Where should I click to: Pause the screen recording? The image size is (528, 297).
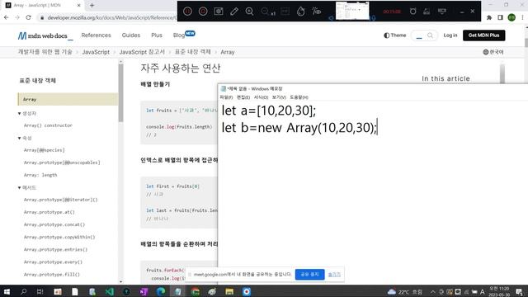[187, 11]
